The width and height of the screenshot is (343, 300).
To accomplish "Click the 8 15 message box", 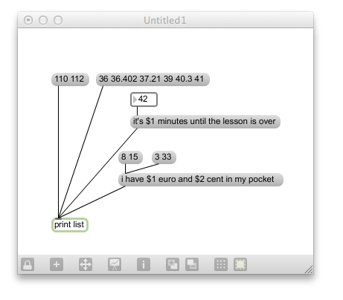I will pos(130,157).
